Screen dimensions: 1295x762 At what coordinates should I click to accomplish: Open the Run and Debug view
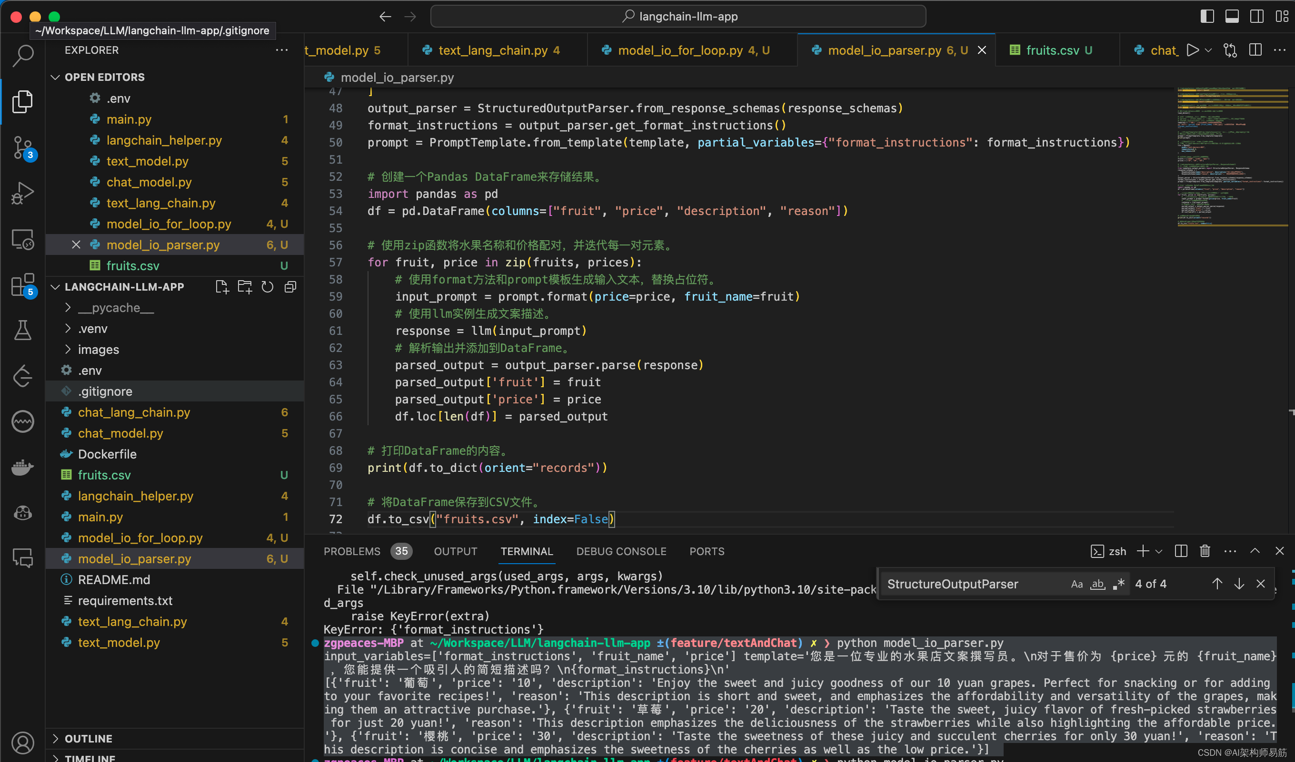tap(22, 194)
